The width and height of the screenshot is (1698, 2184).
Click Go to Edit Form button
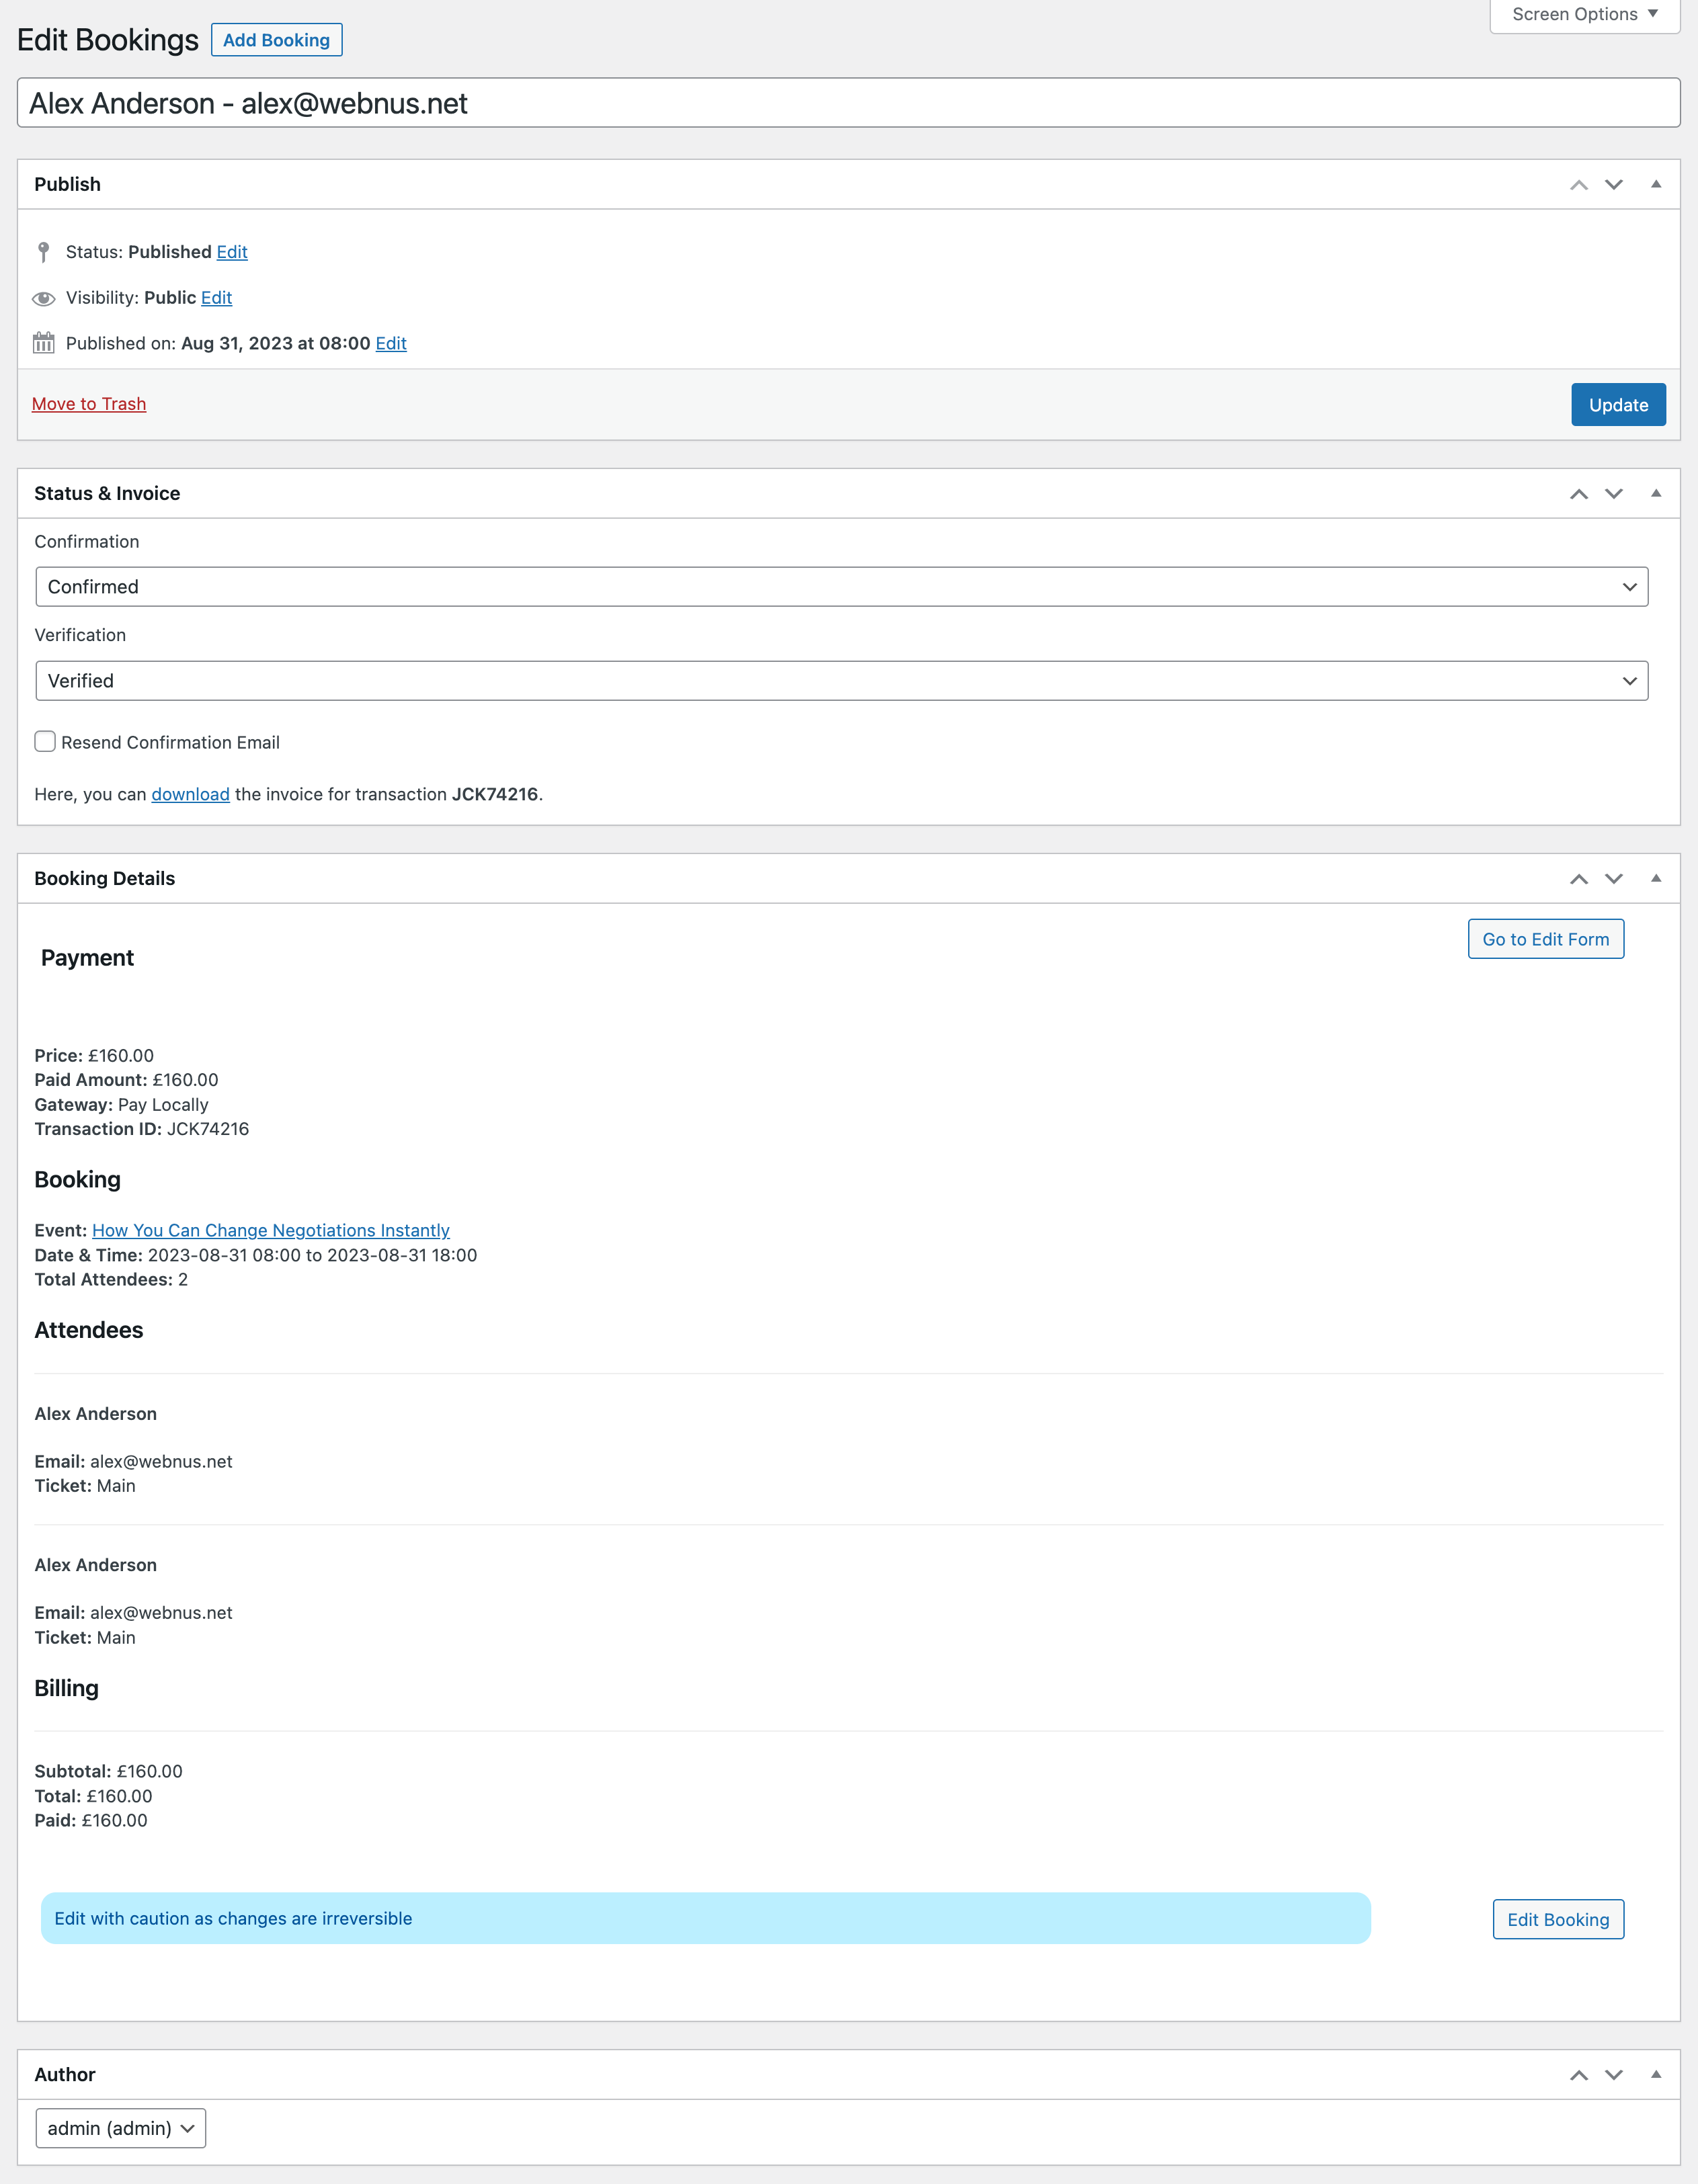tap(1545, 939)
